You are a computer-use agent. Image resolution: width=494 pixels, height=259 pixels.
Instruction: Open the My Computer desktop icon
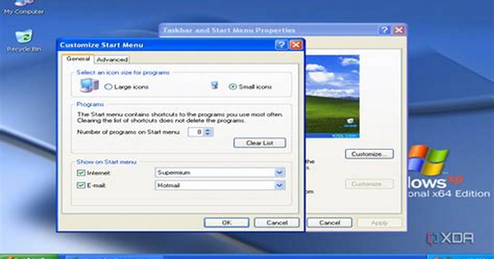(24, 8)
